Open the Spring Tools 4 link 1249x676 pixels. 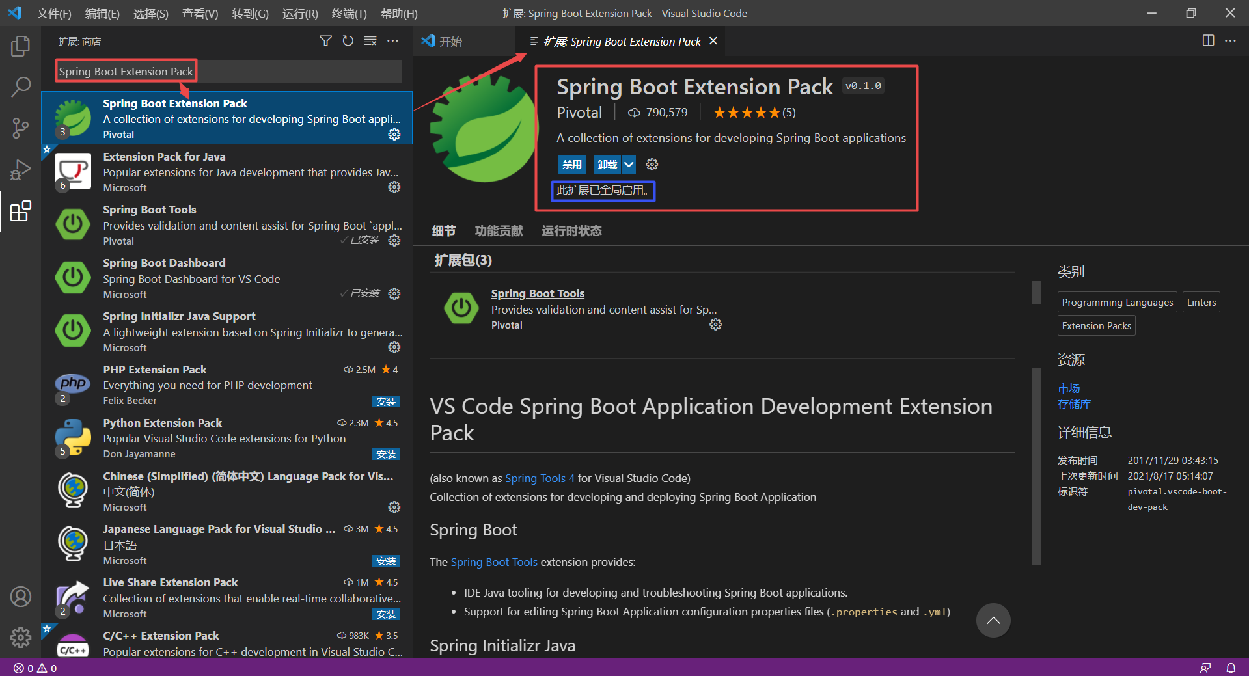pos(540,478)
